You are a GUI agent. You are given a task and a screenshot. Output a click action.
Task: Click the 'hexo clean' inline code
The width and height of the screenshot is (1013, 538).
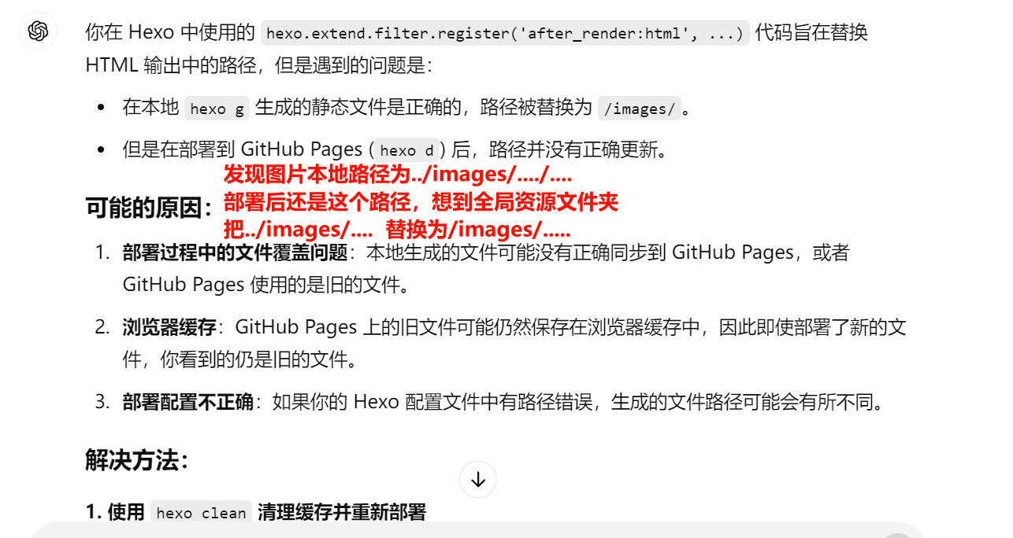tap(201, 513)
